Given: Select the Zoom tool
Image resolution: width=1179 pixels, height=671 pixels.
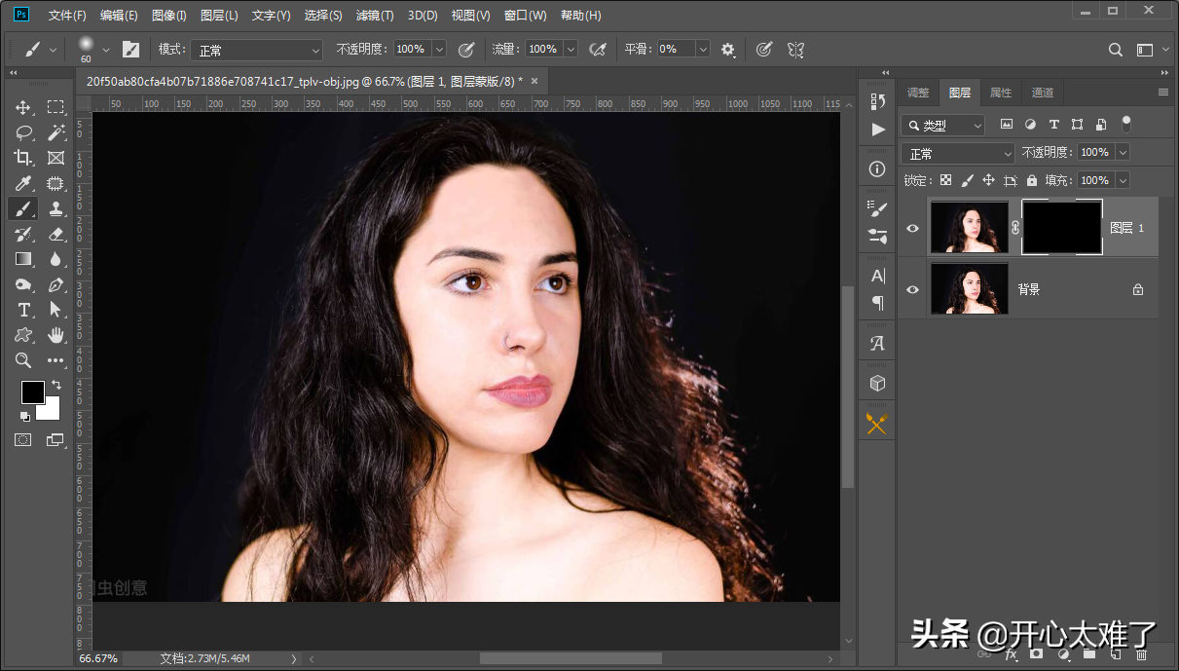Looking at the screenshot, I should coord(23,360).
